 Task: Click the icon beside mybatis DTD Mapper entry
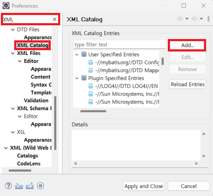(x=90, y=70)
